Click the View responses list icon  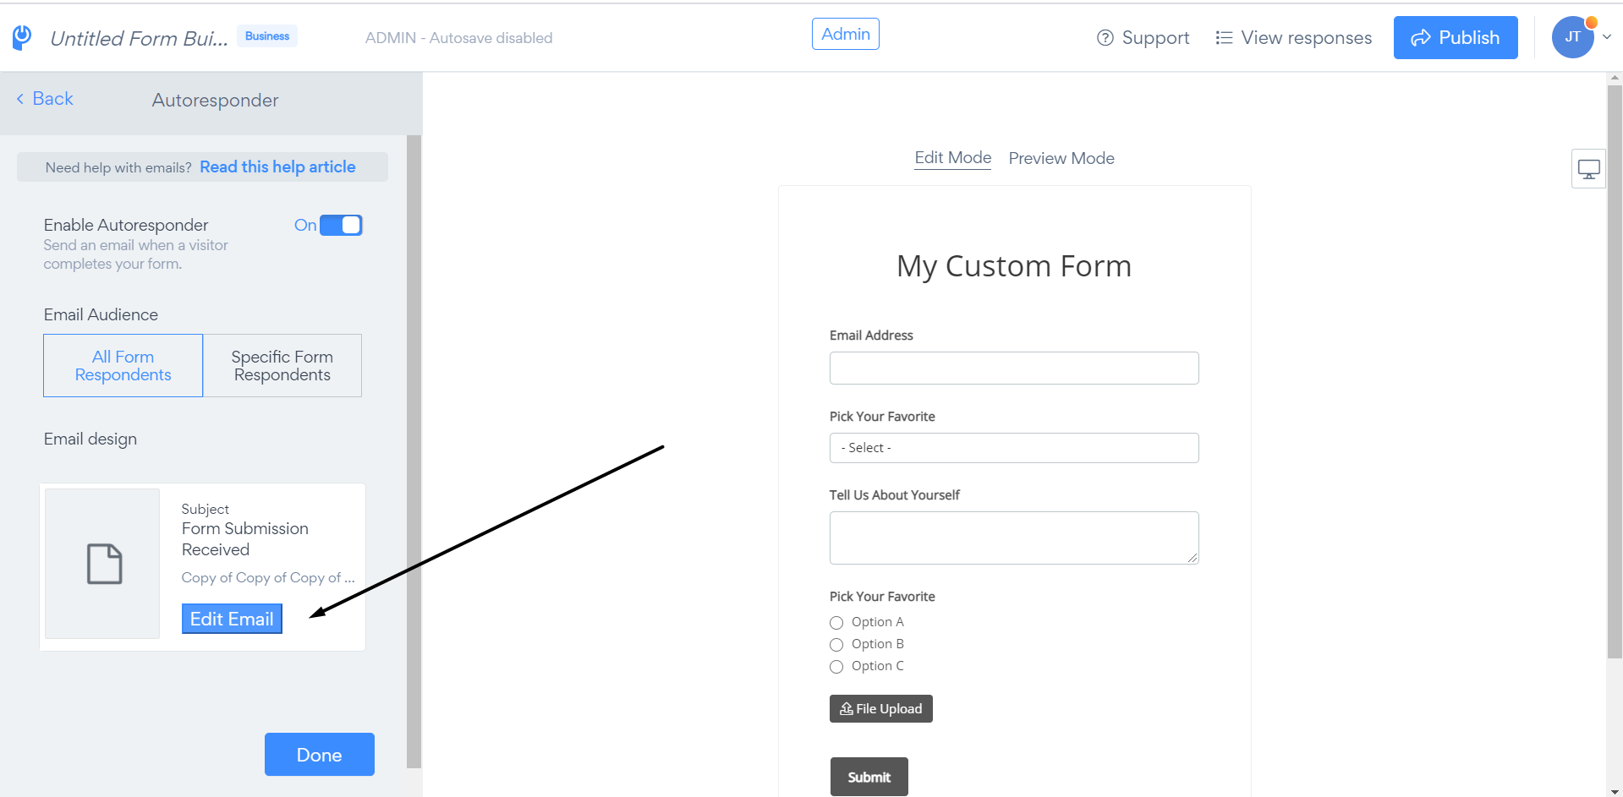pos(1223,38)
